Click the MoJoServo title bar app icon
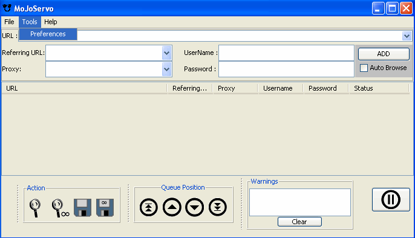 [x=7, y=8]
